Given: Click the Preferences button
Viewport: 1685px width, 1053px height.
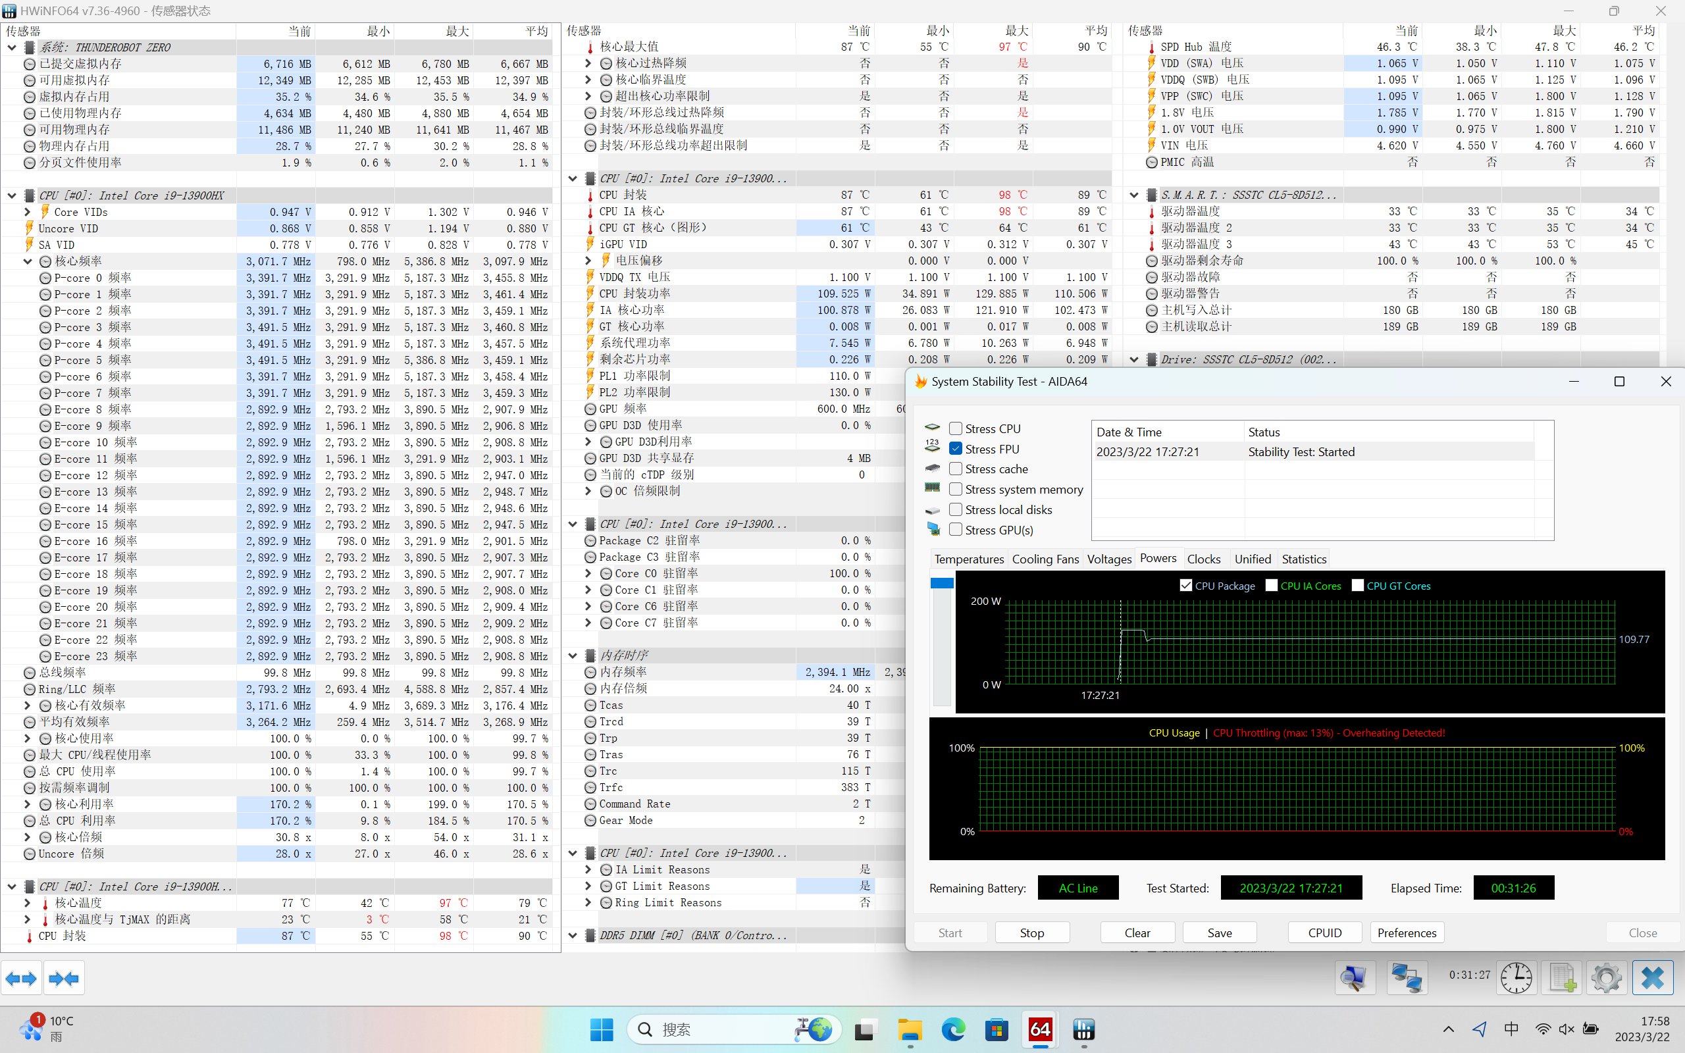Looking at the screenshot, I should click(x=1407, y=933).
